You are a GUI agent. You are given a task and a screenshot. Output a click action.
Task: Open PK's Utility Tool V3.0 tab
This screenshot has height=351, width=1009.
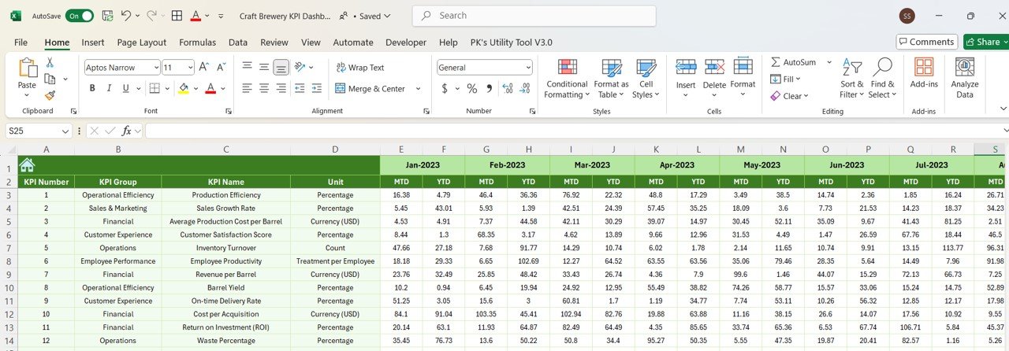(511, 42)
